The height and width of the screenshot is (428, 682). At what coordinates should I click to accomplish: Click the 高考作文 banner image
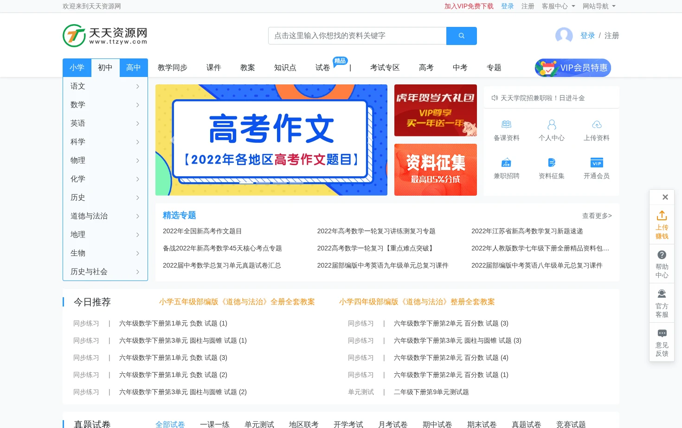pyautogui.click(x=271, y=140)
